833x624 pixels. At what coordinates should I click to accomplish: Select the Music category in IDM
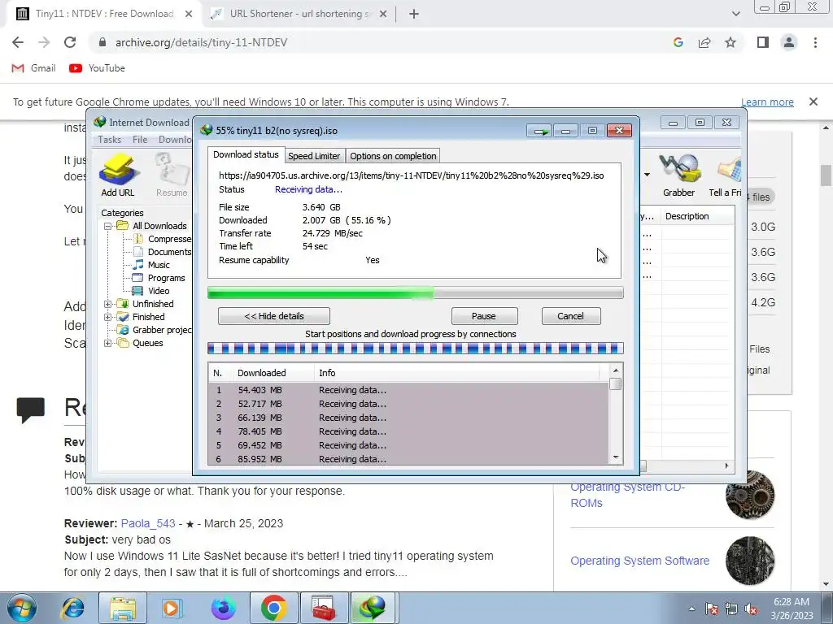pos(159,265)
